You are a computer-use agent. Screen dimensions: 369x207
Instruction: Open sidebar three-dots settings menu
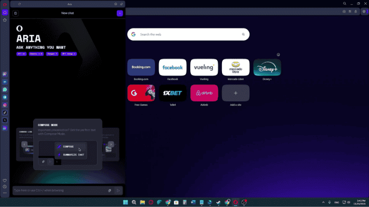[5, 193]
